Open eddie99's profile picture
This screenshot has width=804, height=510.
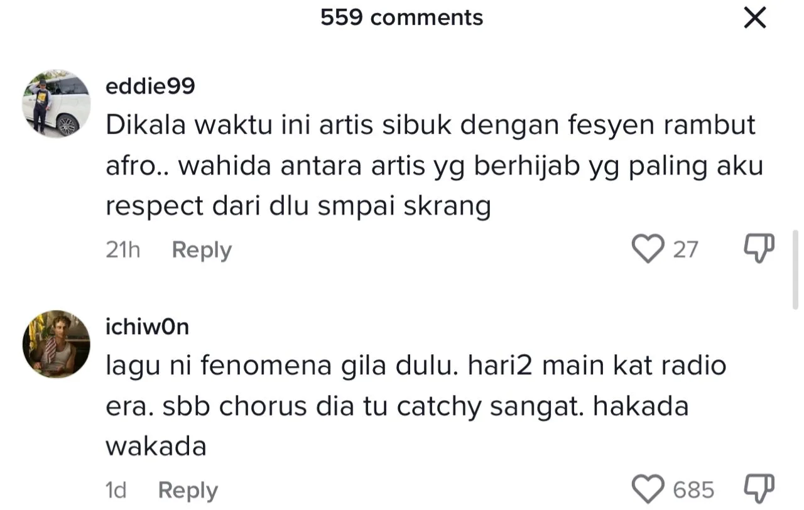point(57,104)
